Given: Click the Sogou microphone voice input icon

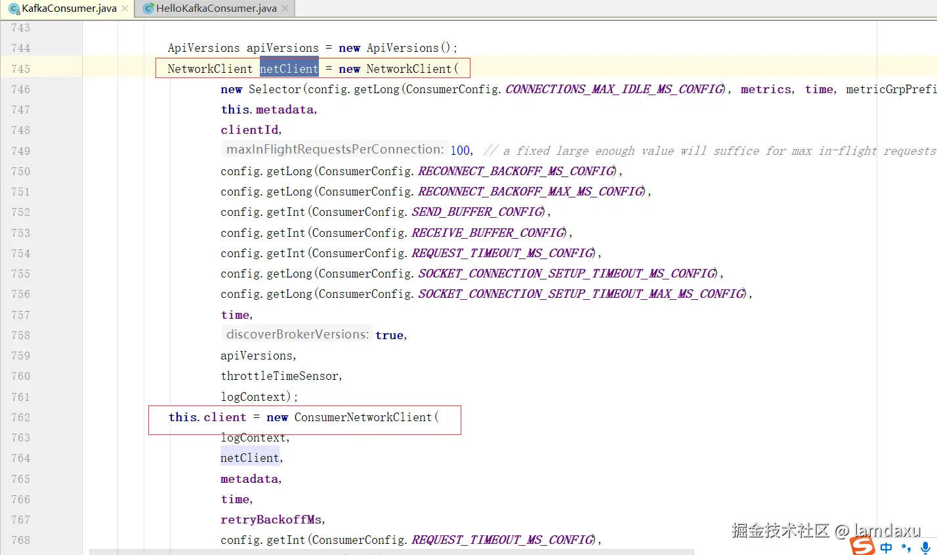Looking at the screenshot, I should pyautogui.click(x=925, y=547).
